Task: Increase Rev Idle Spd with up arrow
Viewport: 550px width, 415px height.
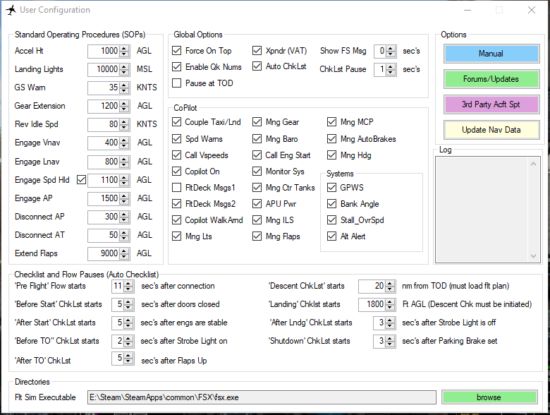Action: coord(124,121)
